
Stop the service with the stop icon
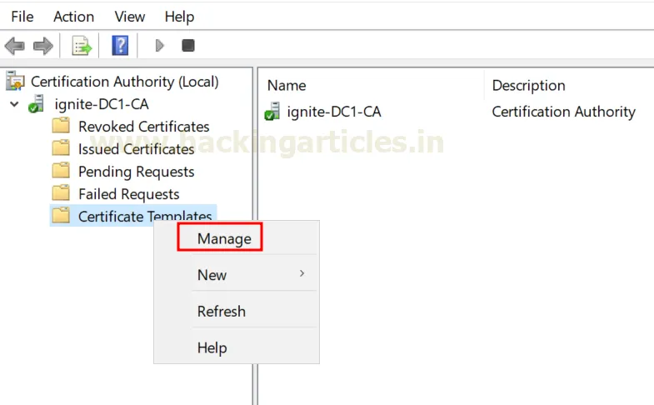(188, 45)
